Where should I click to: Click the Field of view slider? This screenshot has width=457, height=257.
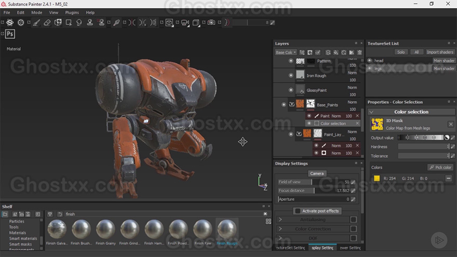pos(314,182)
